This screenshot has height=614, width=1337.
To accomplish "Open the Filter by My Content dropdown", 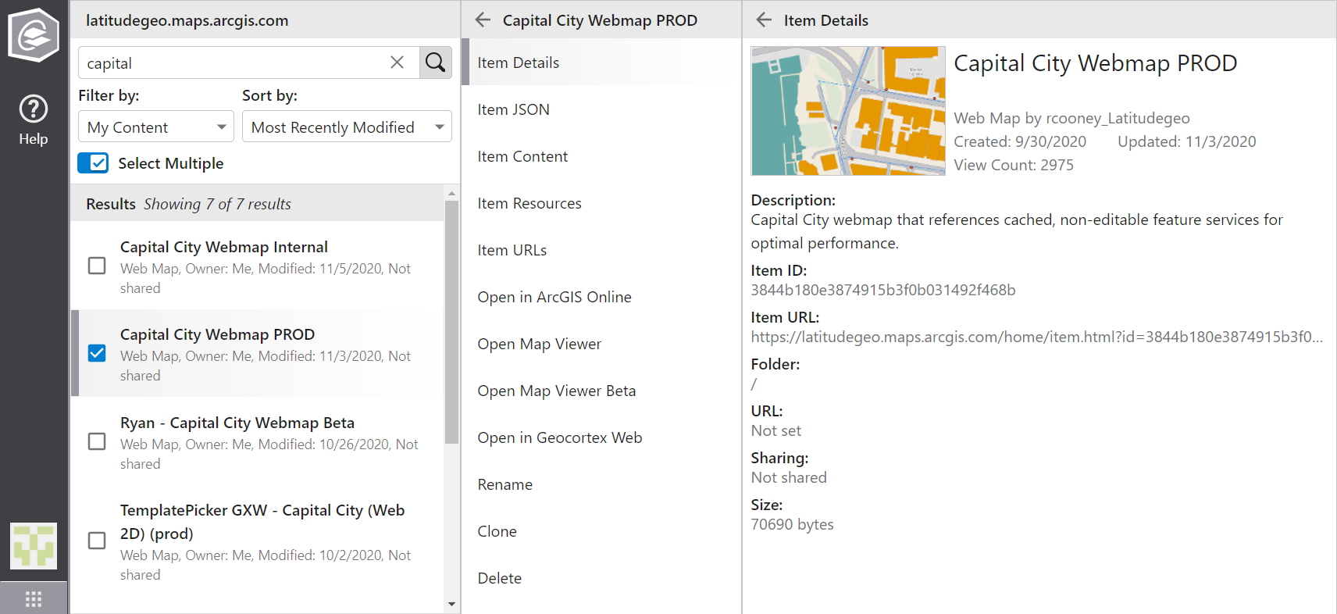I will point(156,127).
